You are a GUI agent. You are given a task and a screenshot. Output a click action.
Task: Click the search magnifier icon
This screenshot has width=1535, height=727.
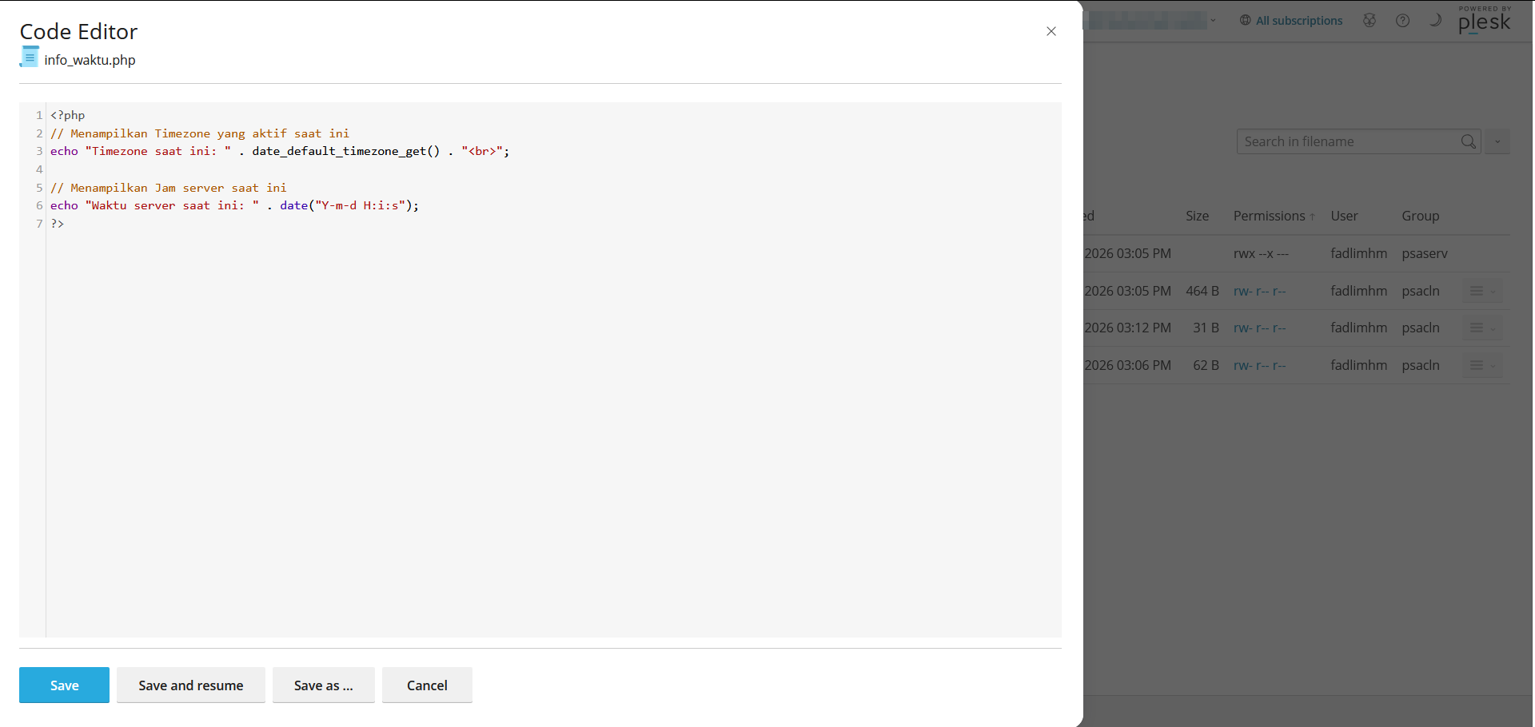[1469, 141]
